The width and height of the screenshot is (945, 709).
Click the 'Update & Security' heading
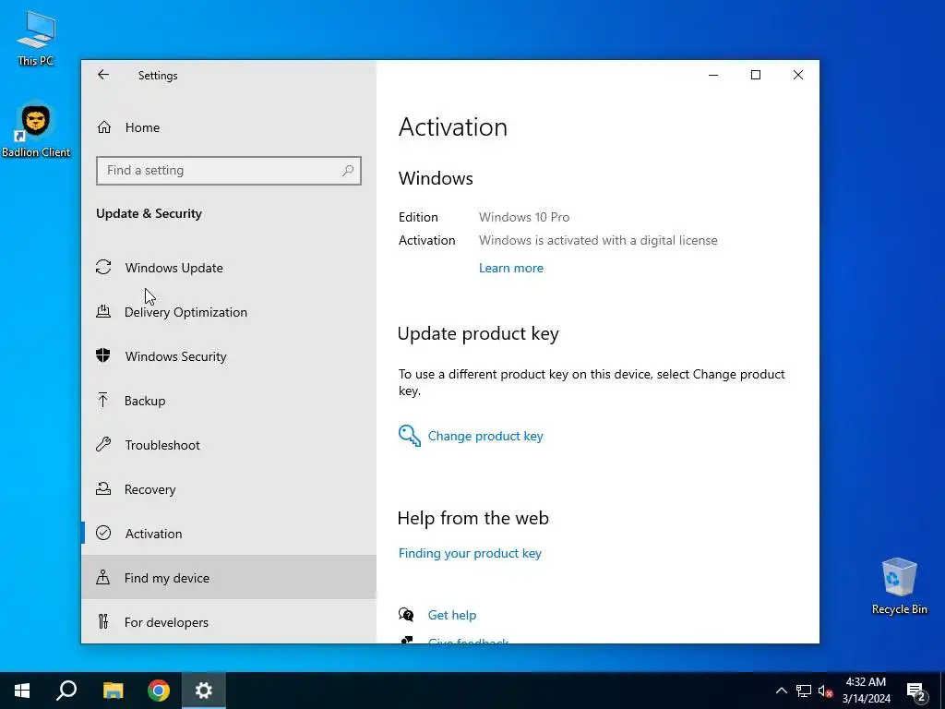tap(149, 213)
